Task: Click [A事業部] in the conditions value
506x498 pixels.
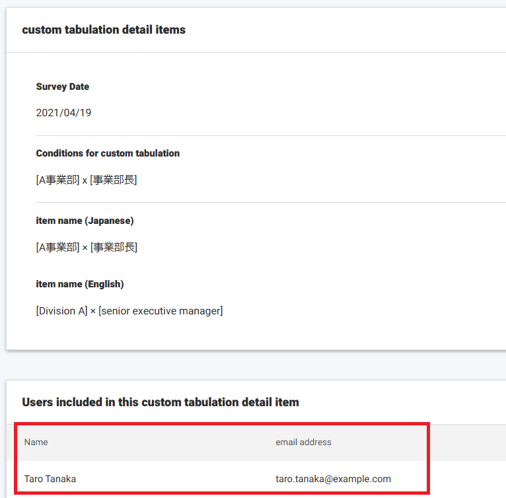Action: (x=57, y=180)
